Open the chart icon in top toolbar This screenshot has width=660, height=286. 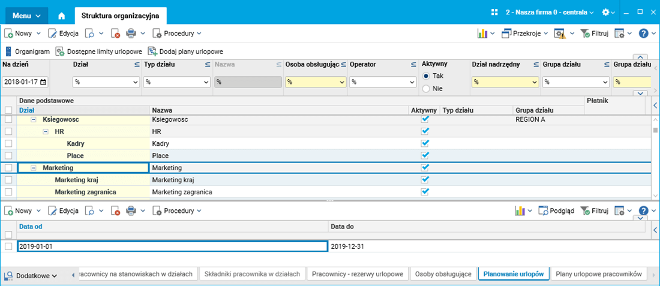[x=482, y=34]
